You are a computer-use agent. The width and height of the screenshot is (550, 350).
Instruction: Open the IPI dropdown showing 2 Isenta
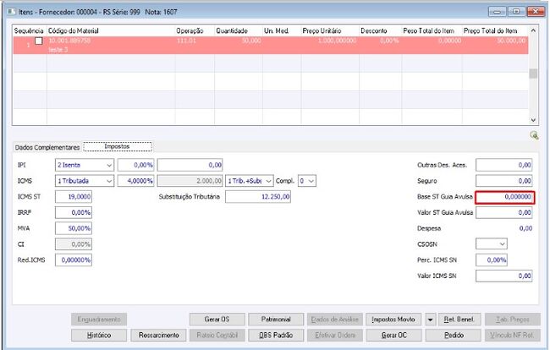click(85, 165)
